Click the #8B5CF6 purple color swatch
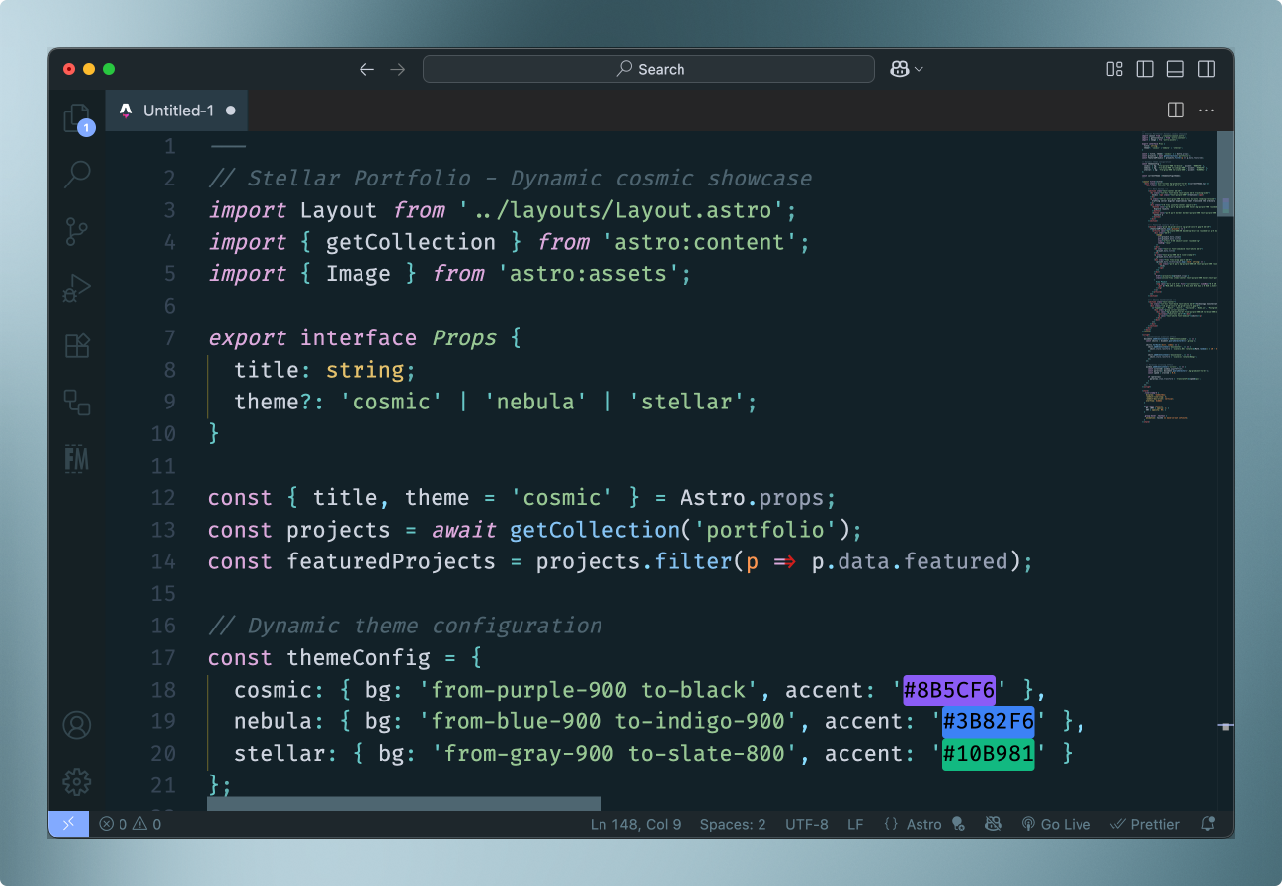Viewport: 1282px width, 886px height. pyautogui.click(x=948, y=690)
